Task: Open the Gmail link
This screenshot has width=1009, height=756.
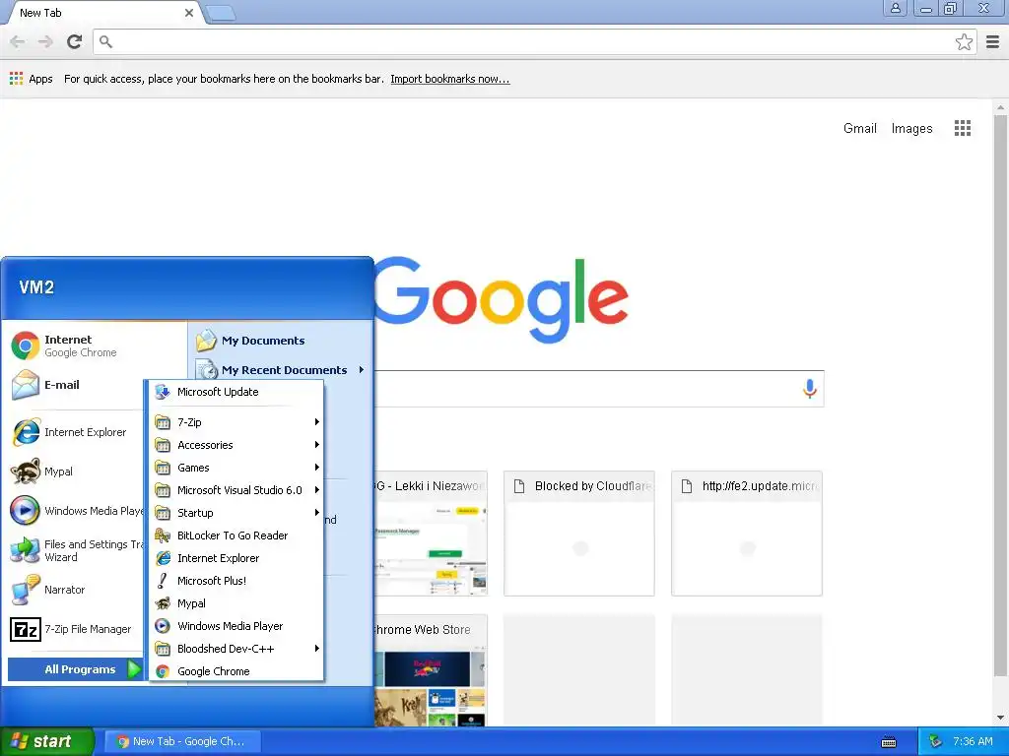Action: [x=859, y=128]
